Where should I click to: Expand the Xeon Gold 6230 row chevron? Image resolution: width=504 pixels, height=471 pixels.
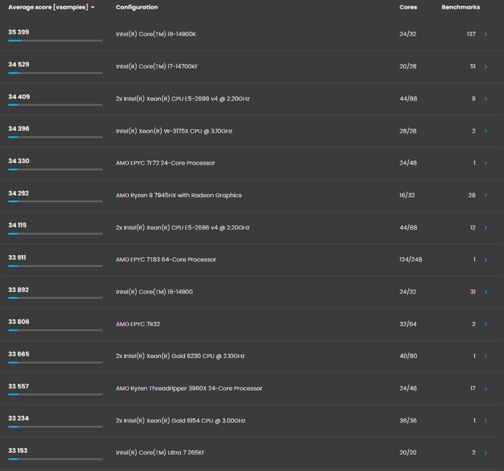pos(485,357)
